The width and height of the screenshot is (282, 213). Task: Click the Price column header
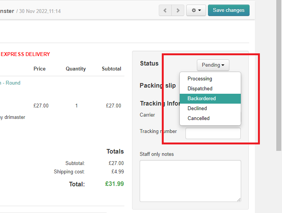coord(39,69)
